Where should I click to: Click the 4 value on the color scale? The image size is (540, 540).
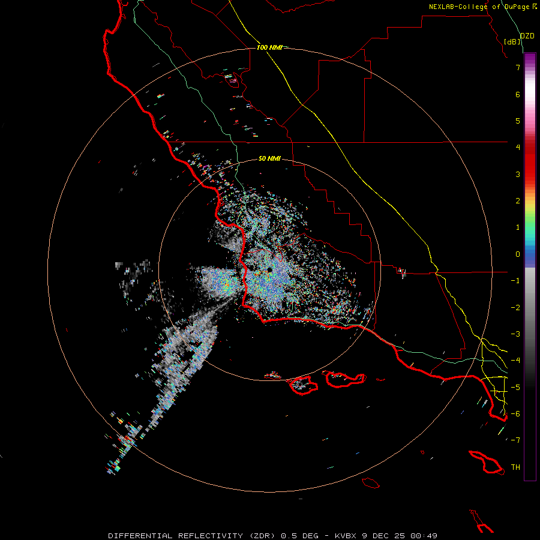pyautogui.click(x=518, y=148)
